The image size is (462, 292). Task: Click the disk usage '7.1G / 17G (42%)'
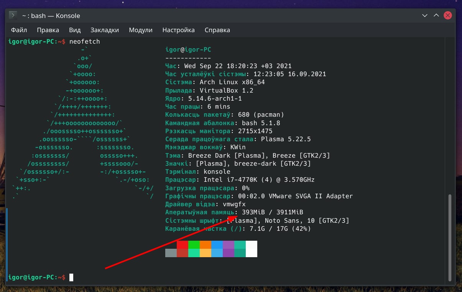[280, 228]
